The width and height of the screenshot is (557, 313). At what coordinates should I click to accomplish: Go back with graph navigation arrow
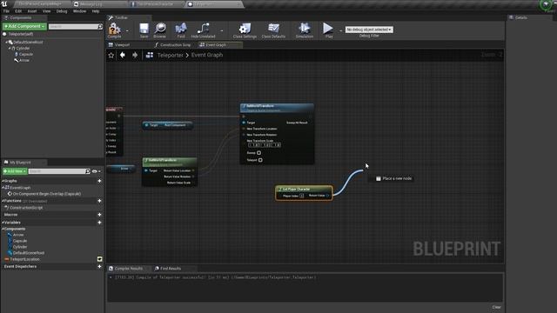pos(123,55)
